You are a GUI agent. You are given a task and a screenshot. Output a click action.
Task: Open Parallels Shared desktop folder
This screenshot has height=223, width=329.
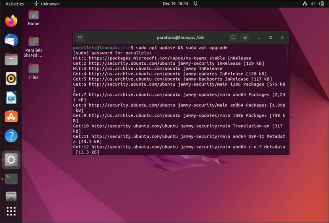point(33,47)
